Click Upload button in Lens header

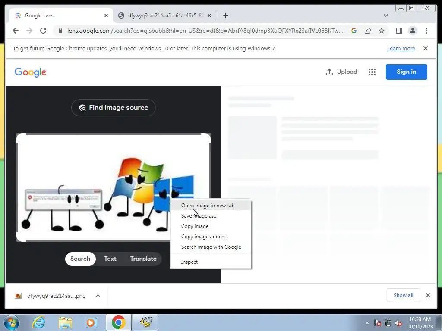pyautogui.click(x=341, y=72)
